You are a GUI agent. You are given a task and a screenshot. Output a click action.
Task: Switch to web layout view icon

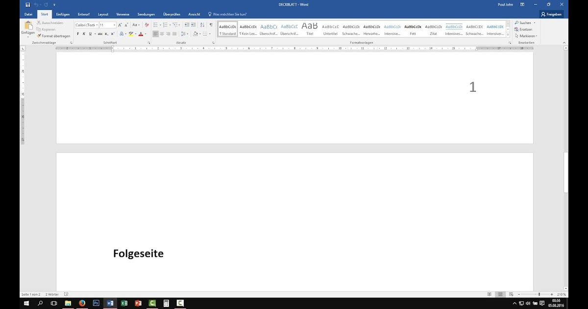[x=511, y=294]
